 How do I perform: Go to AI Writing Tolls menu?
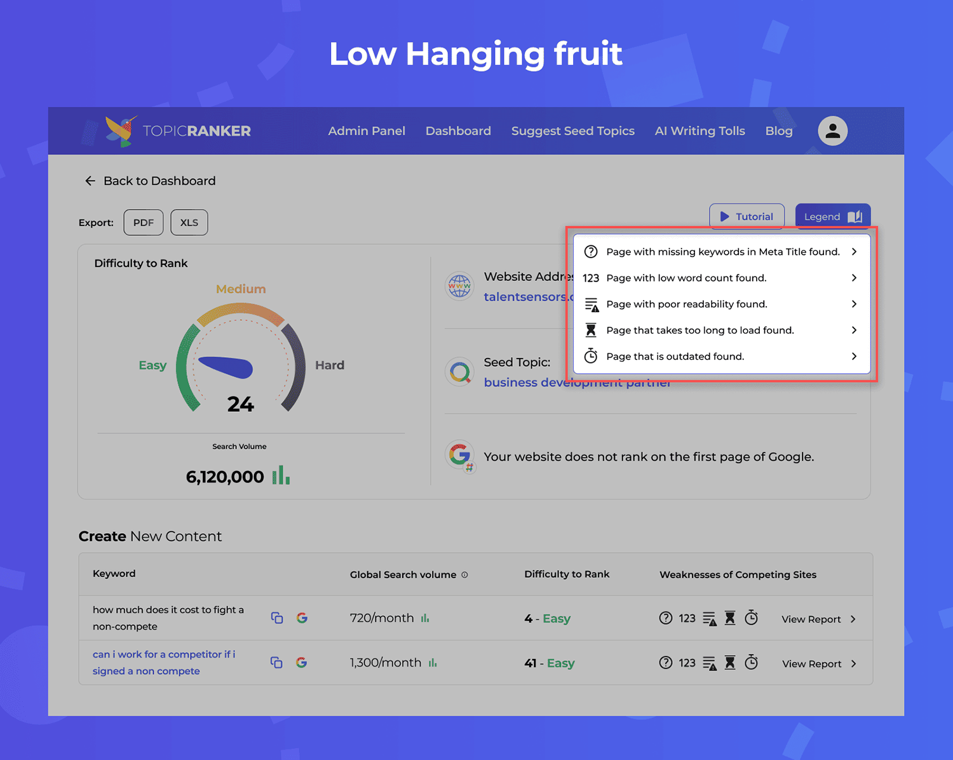point(700,131)
